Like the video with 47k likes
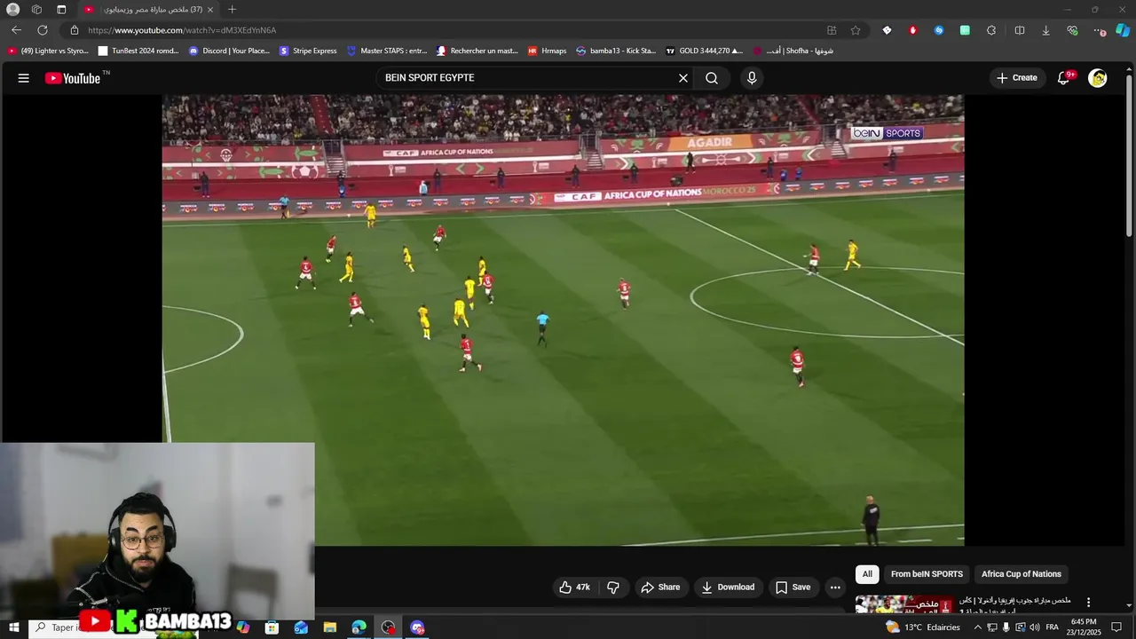Image resolution: width=1136 pixels, height=639 pixels. point(574,587)
